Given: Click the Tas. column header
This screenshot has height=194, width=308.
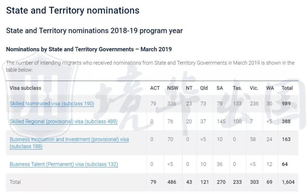Looking at the screenshot, I should tap(237, 88).
